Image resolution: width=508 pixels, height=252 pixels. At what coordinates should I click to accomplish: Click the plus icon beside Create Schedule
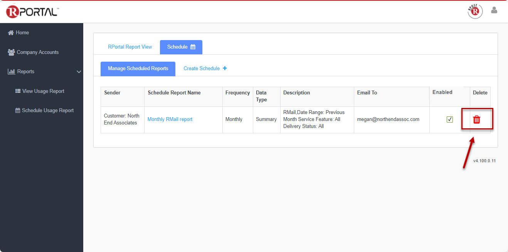coord(225,69)
